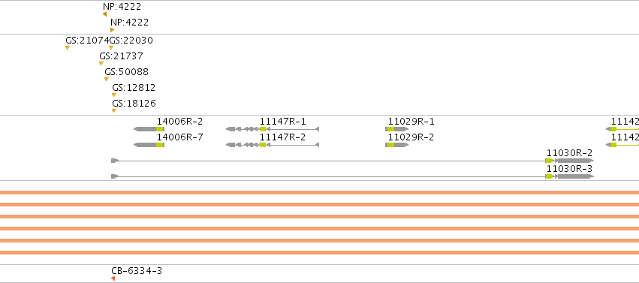
Task: Click the 11030R-3 label text
Action: pos(569,169)
